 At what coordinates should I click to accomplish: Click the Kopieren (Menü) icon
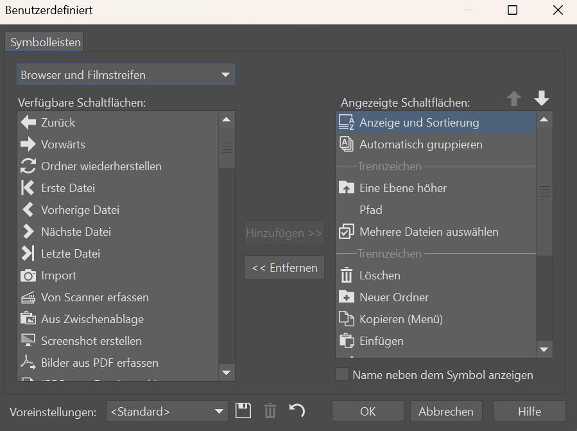pos(347,319)
